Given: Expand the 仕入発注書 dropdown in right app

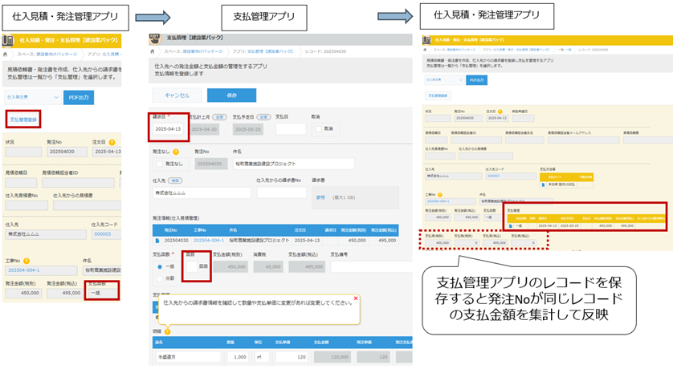Looking at the screenshot, I should (443, 80).
